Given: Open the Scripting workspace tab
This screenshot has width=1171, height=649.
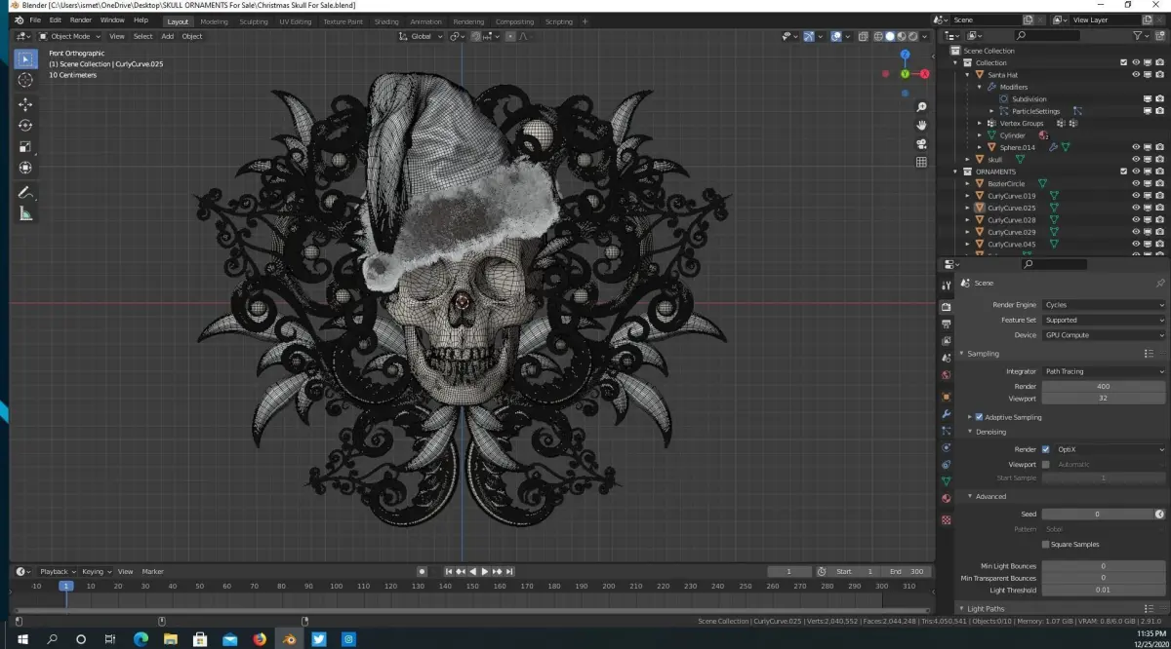Looking at the screenshot, I should pos(559,21).
